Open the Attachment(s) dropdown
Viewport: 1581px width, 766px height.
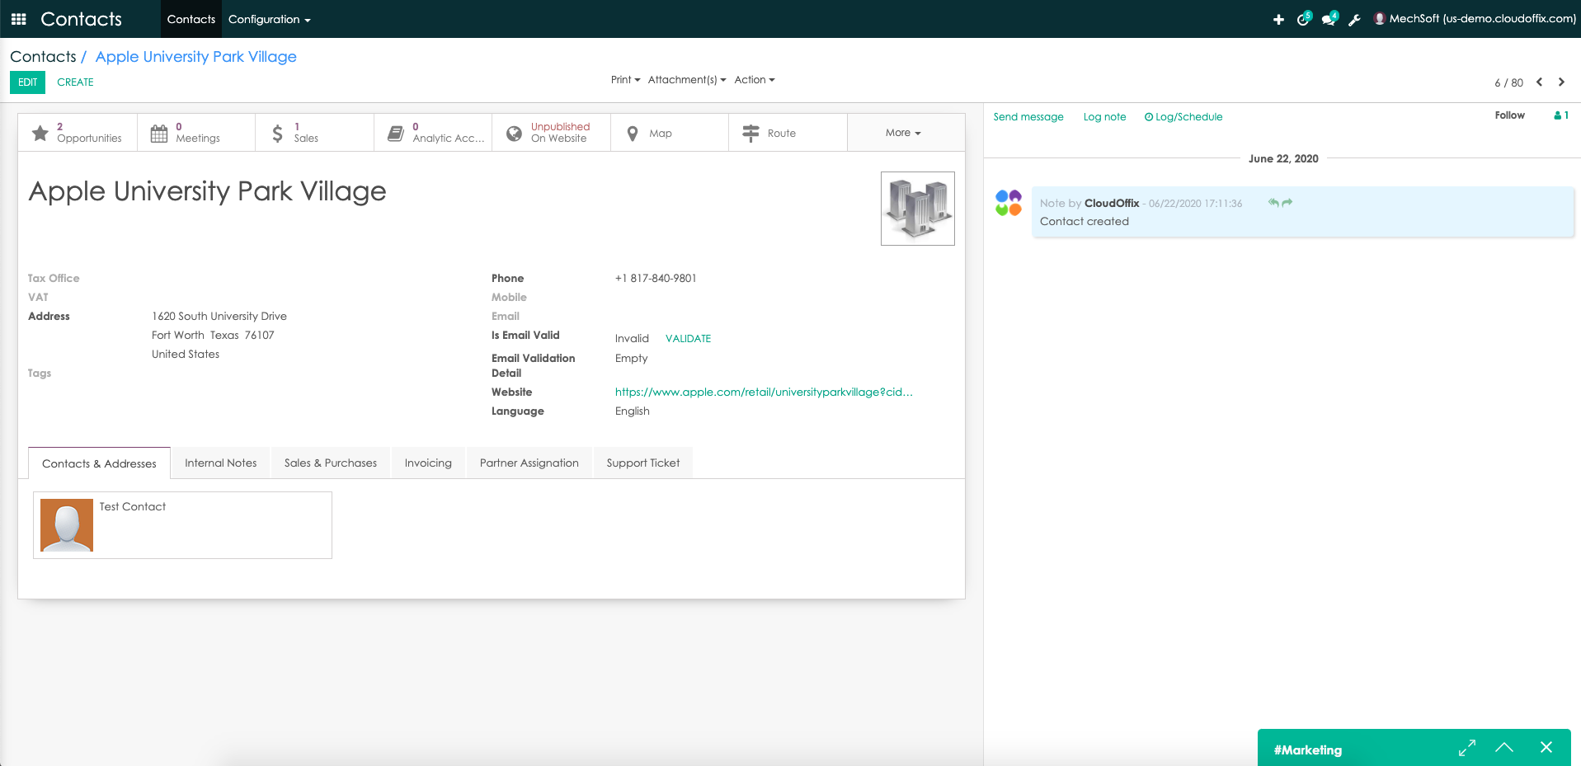click(687, 80)
